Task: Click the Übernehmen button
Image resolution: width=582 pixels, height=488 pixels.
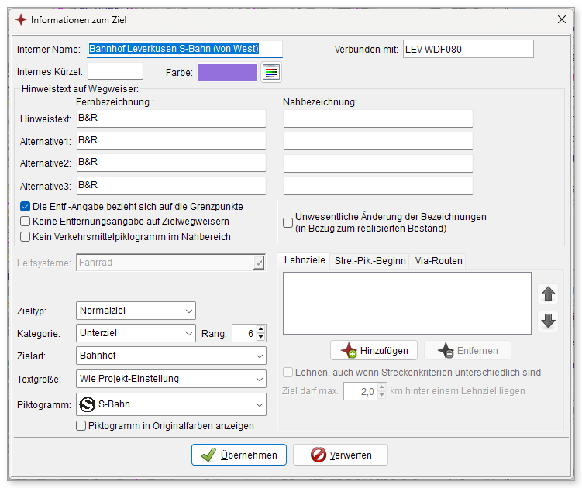Action: [x=239, y=455]
